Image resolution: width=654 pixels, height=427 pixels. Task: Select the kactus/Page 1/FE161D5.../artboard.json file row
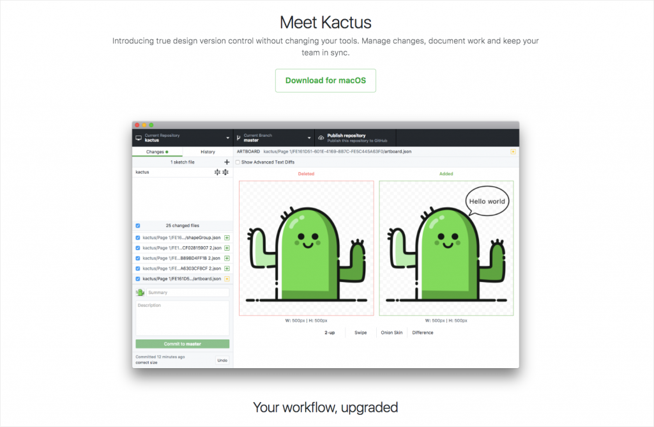tap(182, 279)
